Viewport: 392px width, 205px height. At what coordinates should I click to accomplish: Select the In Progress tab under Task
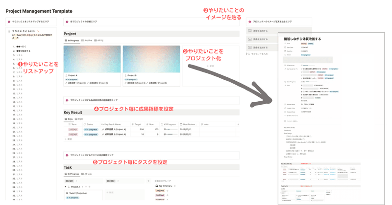tap(72, 174)
